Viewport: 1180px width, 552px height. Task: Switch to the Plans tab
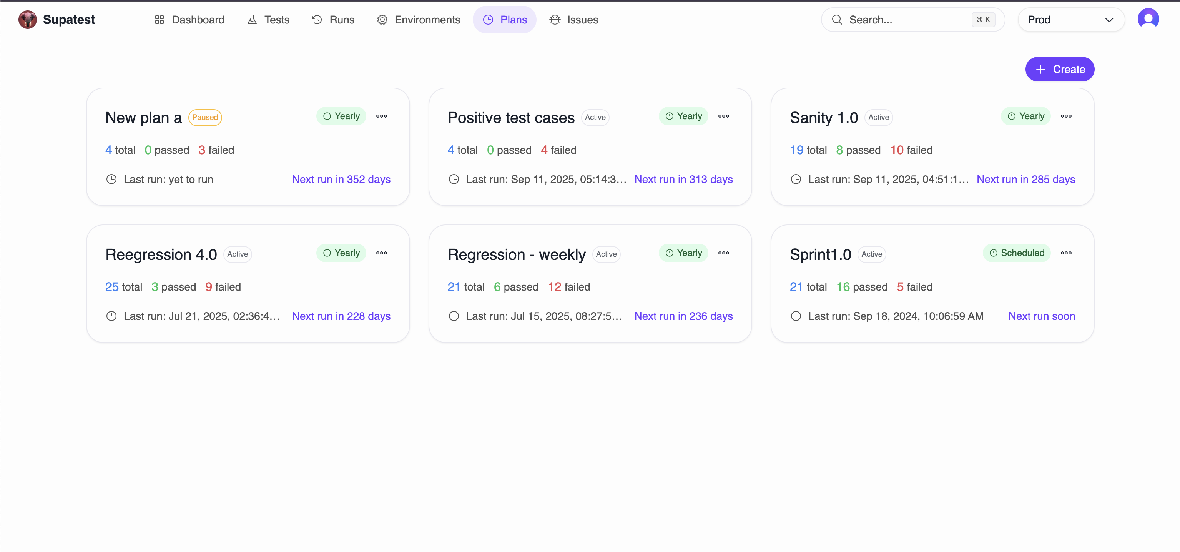click(x=505, y=20)
